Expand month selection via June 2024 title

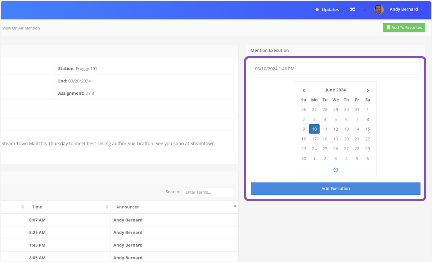[336, 90]
